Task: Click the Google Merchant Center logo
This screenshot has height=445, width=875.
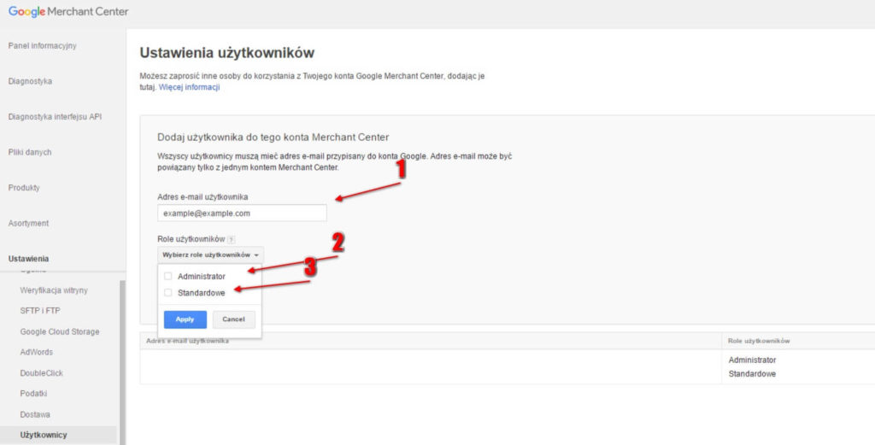Action: [68, 12]
